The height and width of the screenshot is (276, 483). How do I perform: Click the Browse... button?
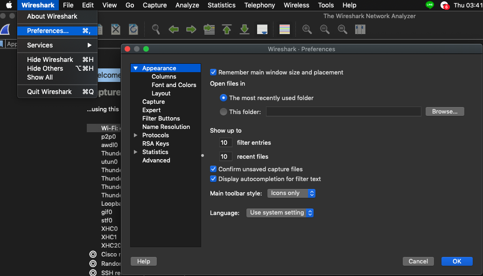[x=445, y=112]
